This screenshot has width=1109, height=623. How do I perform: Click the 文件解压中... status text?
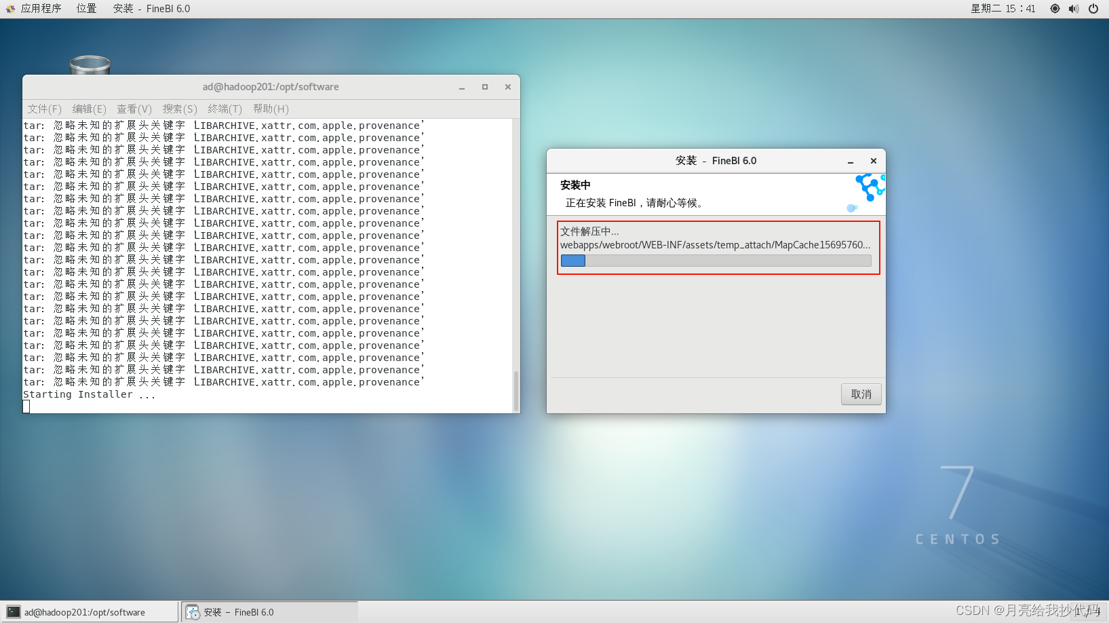[x=589, y=231]
